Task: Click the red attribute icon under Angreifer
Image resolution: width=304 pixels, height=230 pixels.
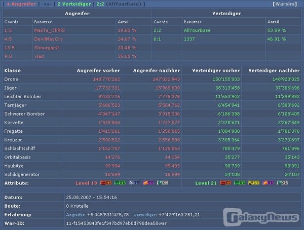Action: [106, 182]
